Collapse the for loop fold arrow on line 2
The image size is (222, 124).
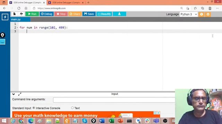(17, 28)
